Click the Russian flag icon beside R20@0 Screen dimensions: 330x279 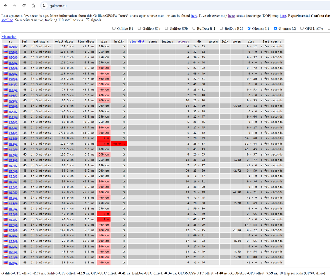tap(6, 225)
